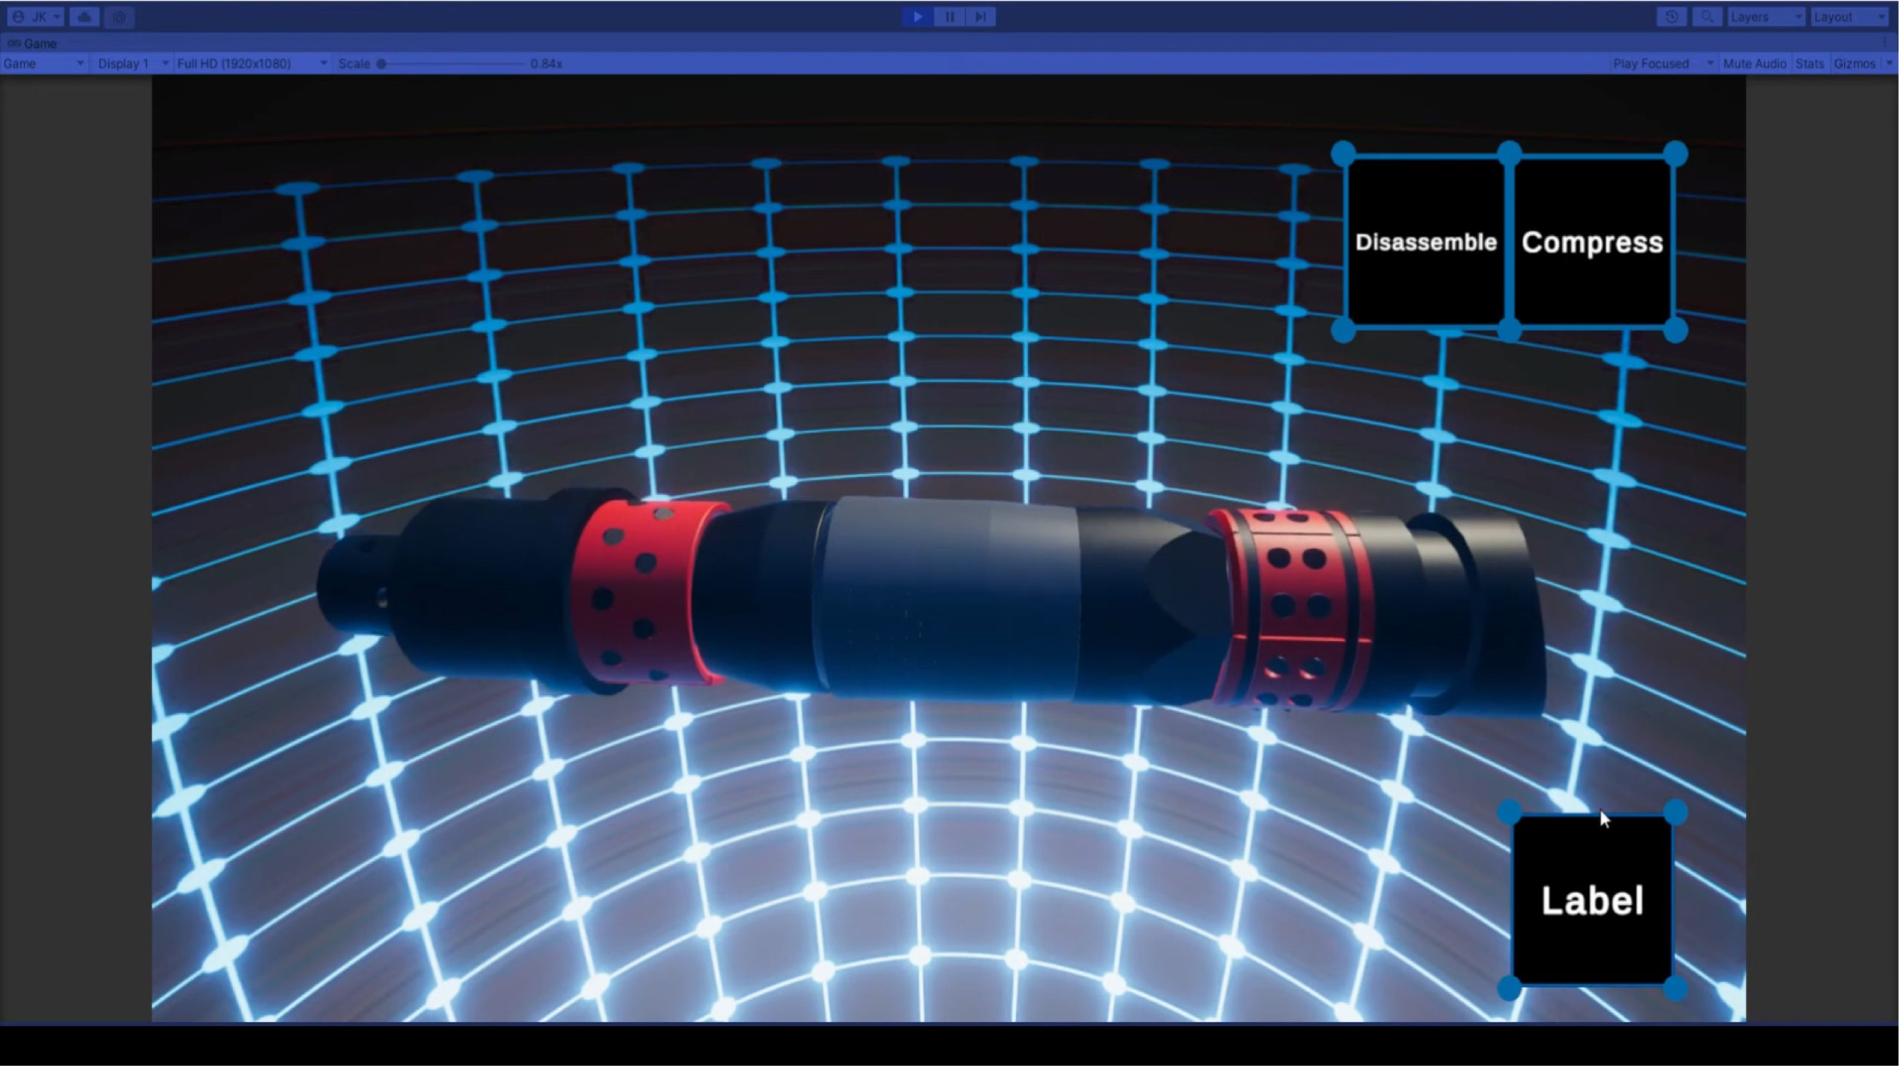Click the Scale slider handle
This screenshot has width=1899, height=1066.
point(381,64)
